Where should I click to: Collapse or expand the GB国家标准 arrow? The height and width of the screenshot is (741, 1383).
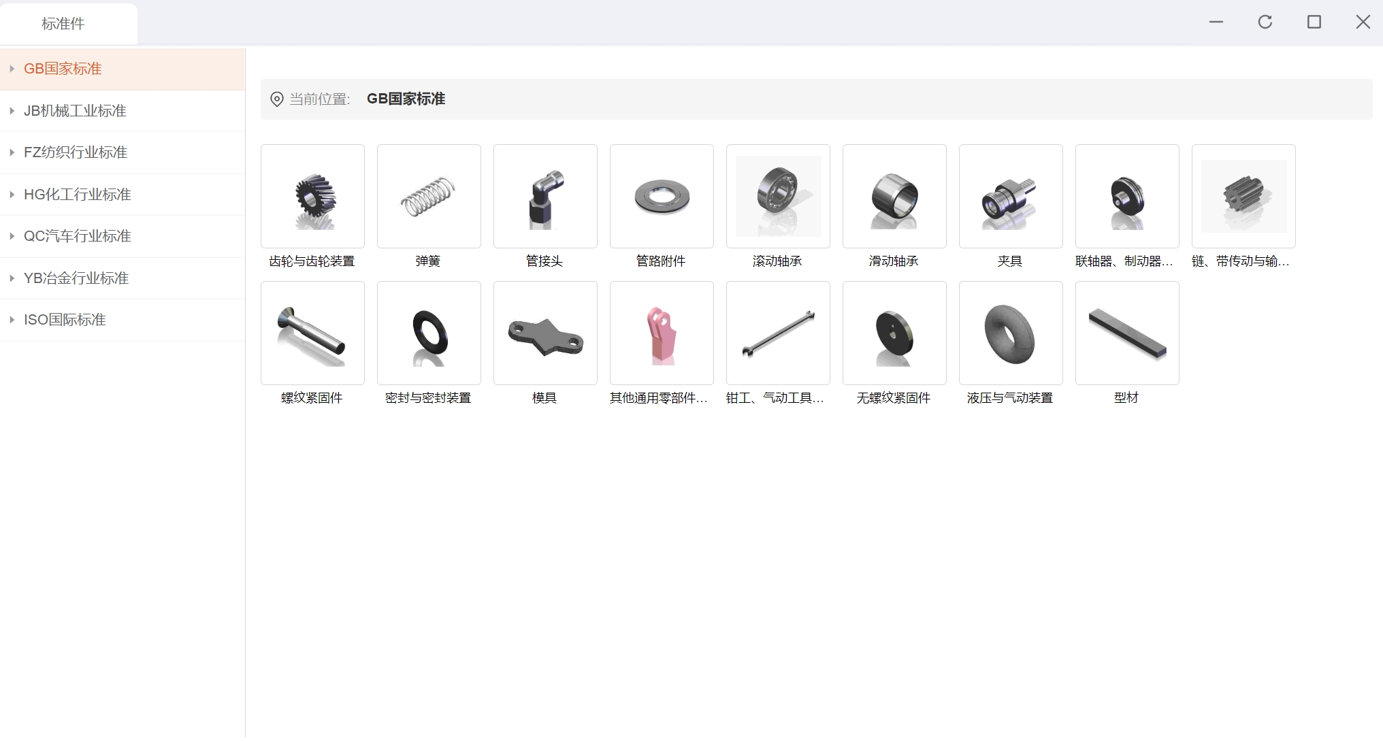(12, 69)
